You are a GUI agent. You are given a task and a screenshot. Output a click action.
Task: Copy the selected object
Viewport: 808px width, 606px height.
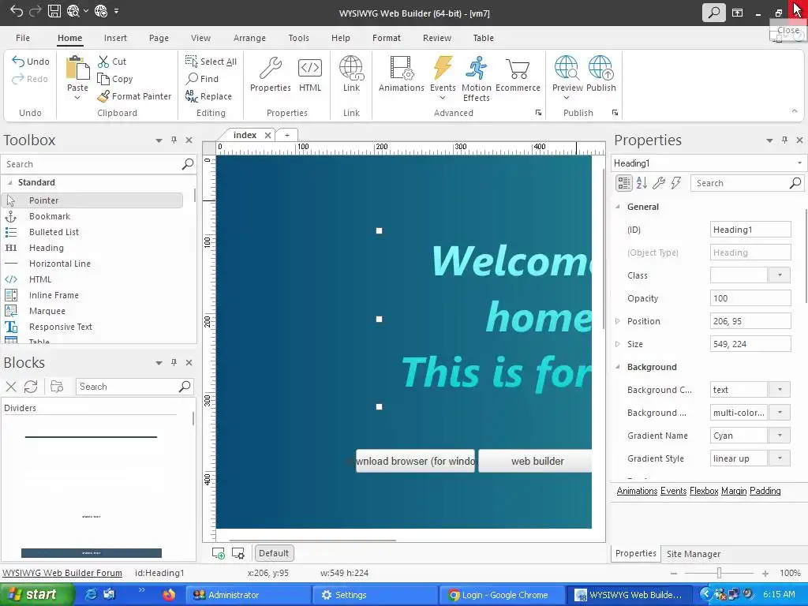pyautogui.click(x=115, y=79)
